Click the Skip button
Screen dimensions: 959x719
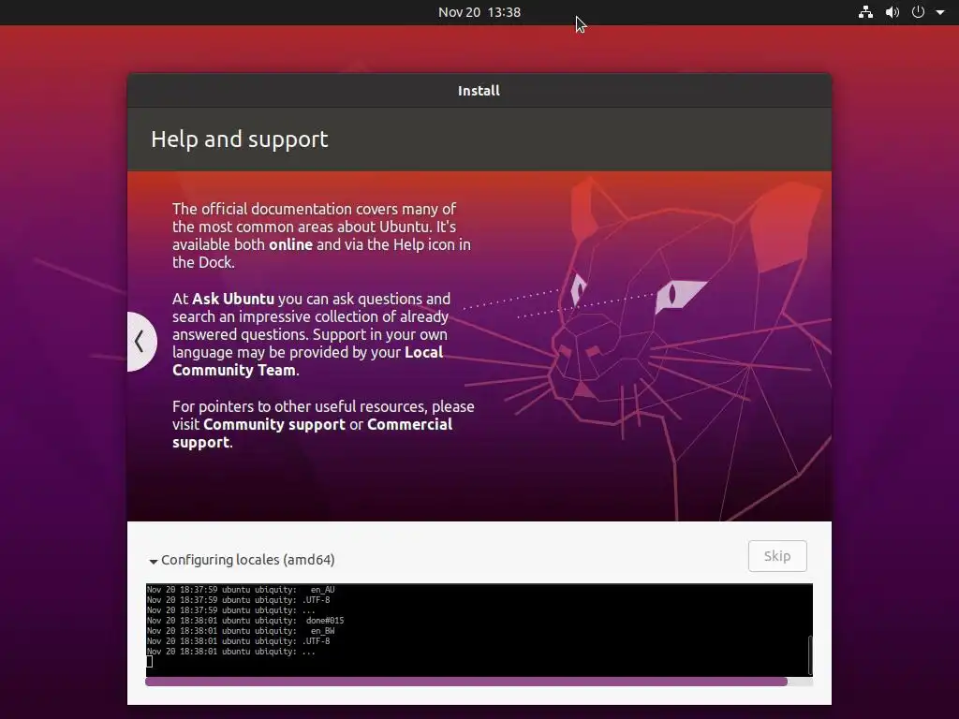(777, 556)
